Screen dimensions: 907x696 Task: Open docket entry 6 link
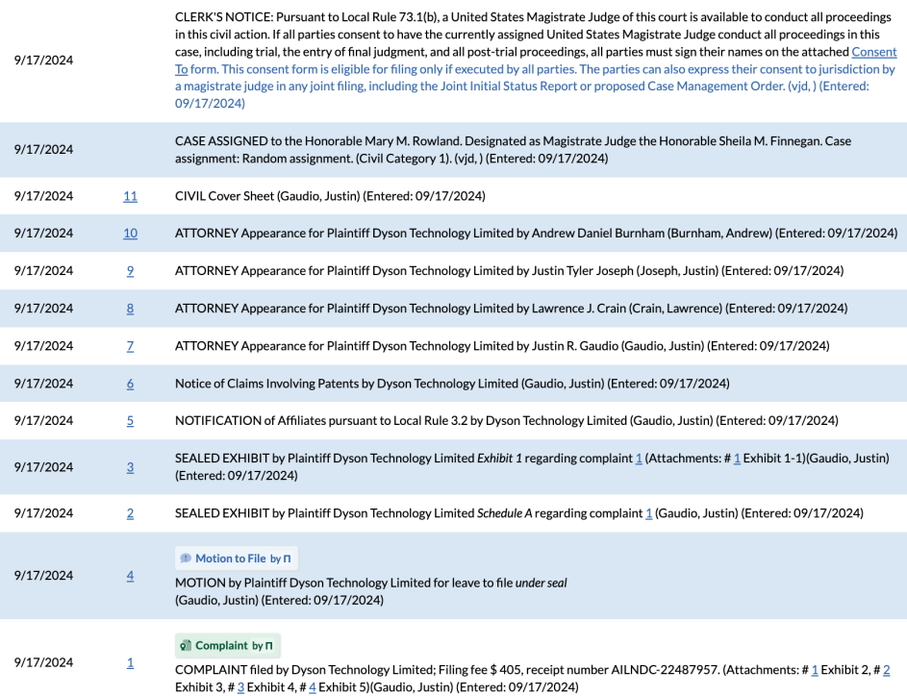130,384
